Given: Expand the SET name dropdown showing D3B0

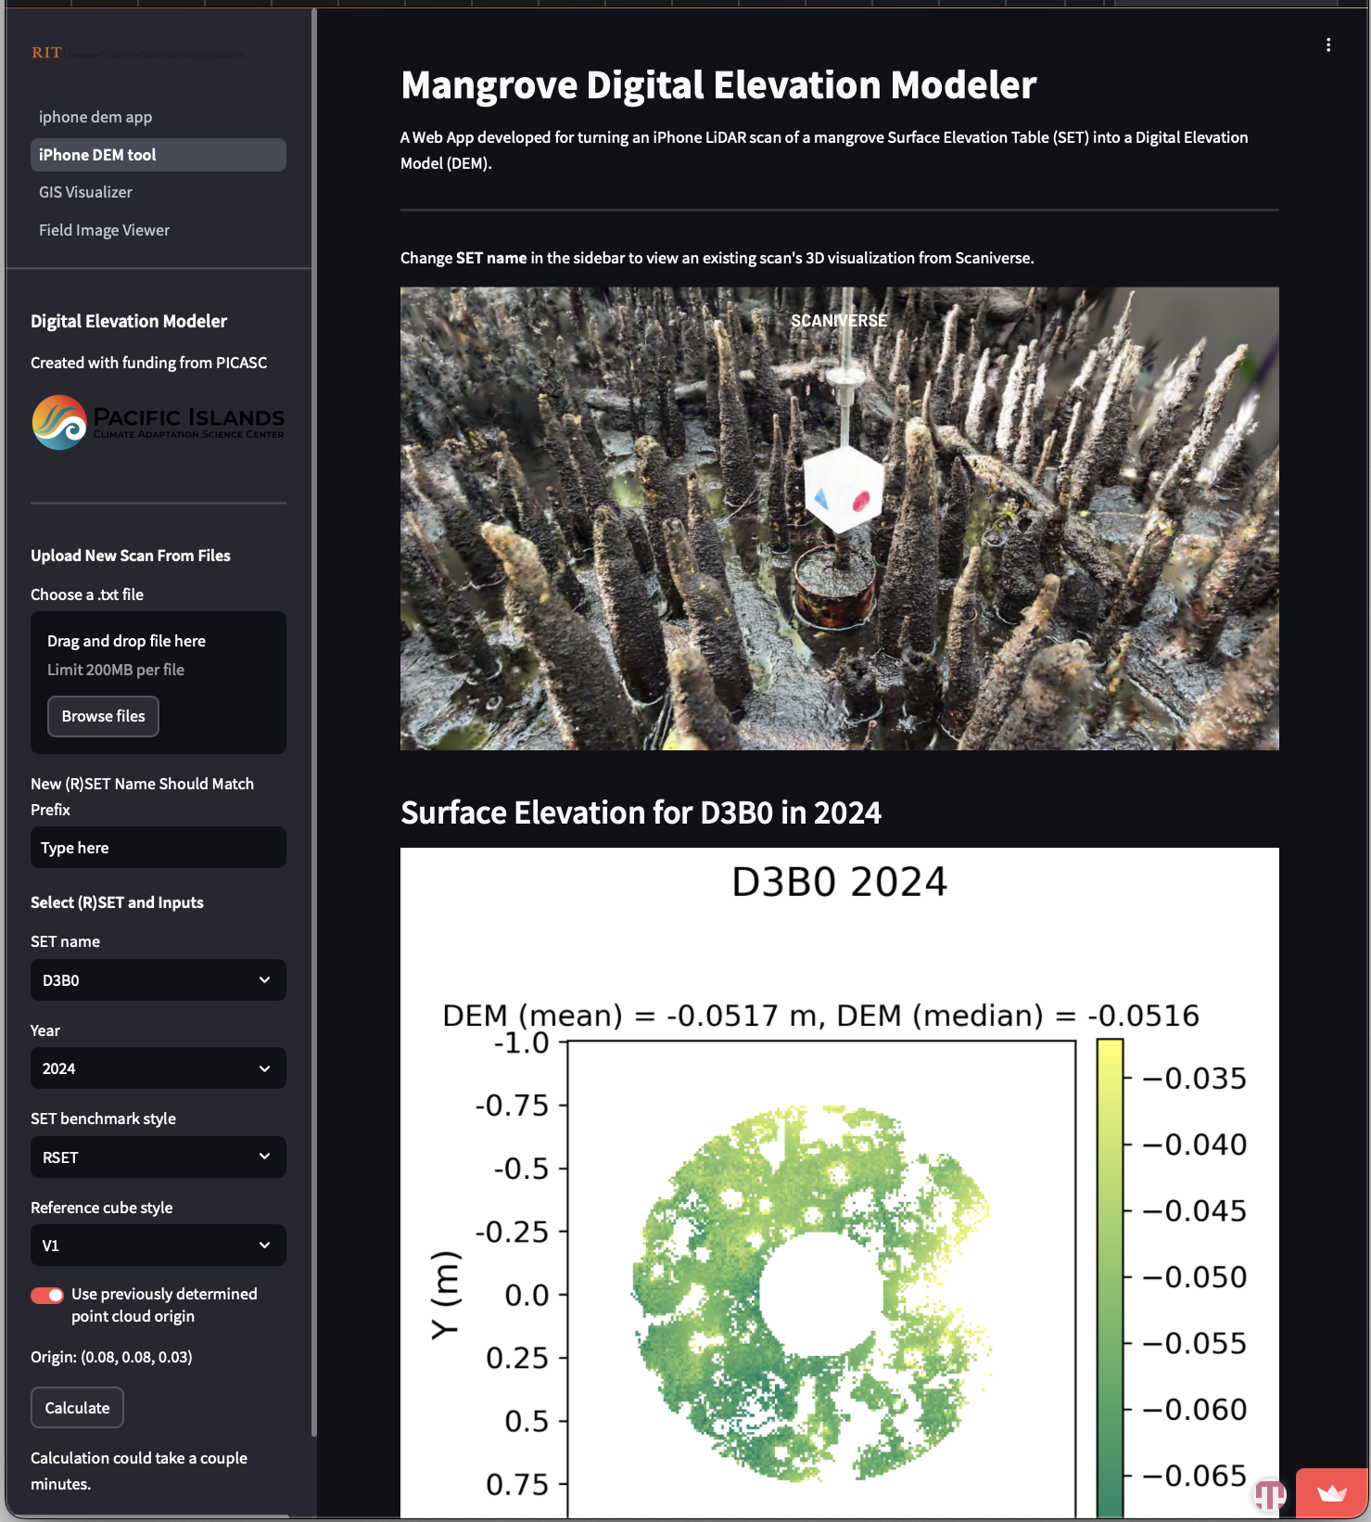Looking at the screenshot, I should click(158, 979).
